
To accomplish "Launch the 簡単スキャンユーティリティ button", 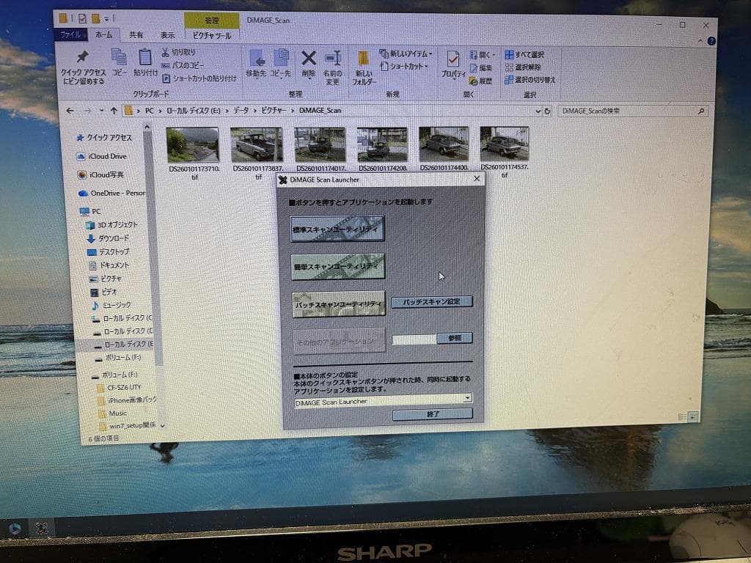I will (x=337, y=267).
